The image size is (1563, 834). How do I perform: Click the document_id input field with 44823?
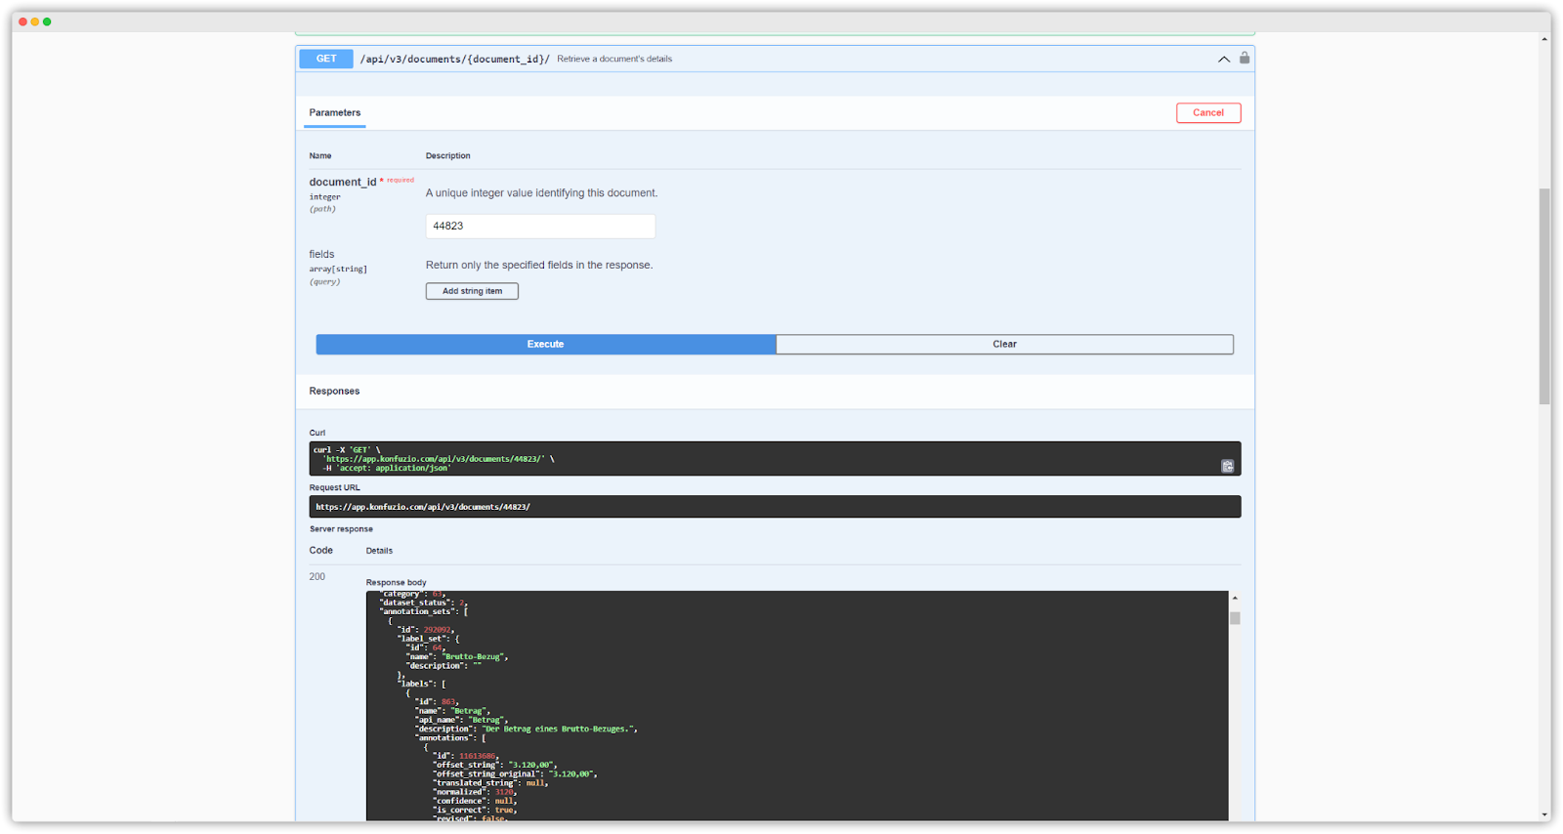[x=540, y=226]
